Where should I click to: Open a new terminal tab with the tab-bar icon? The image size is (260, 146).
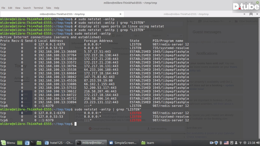[x=251, y=14]
